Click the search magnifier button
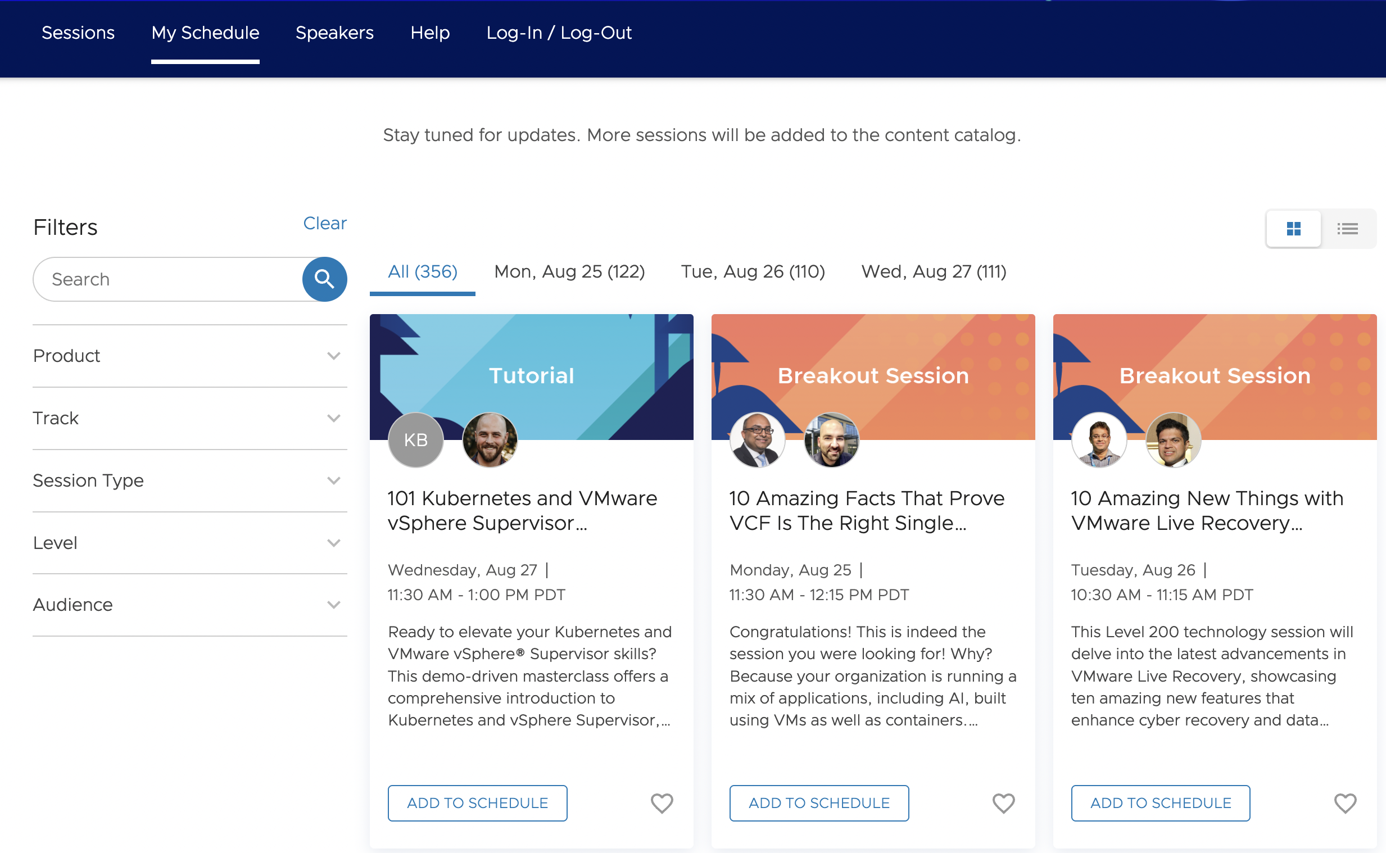Image resolution: width=1386 pixels, height=853 pixels. [x=324, y=279]
